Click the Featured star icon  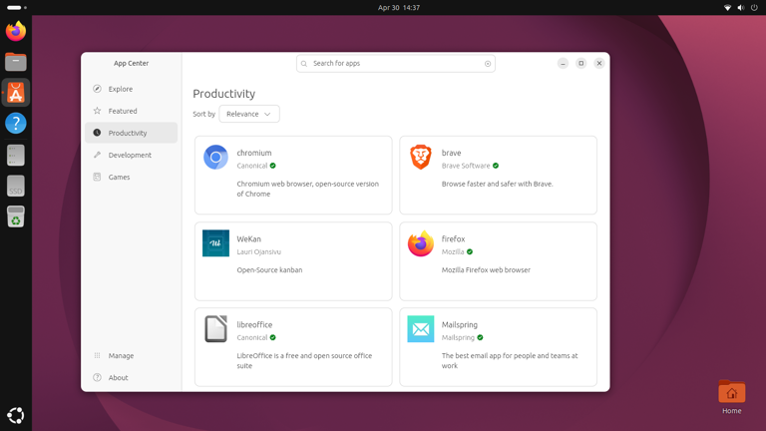(x=97, y=111)
